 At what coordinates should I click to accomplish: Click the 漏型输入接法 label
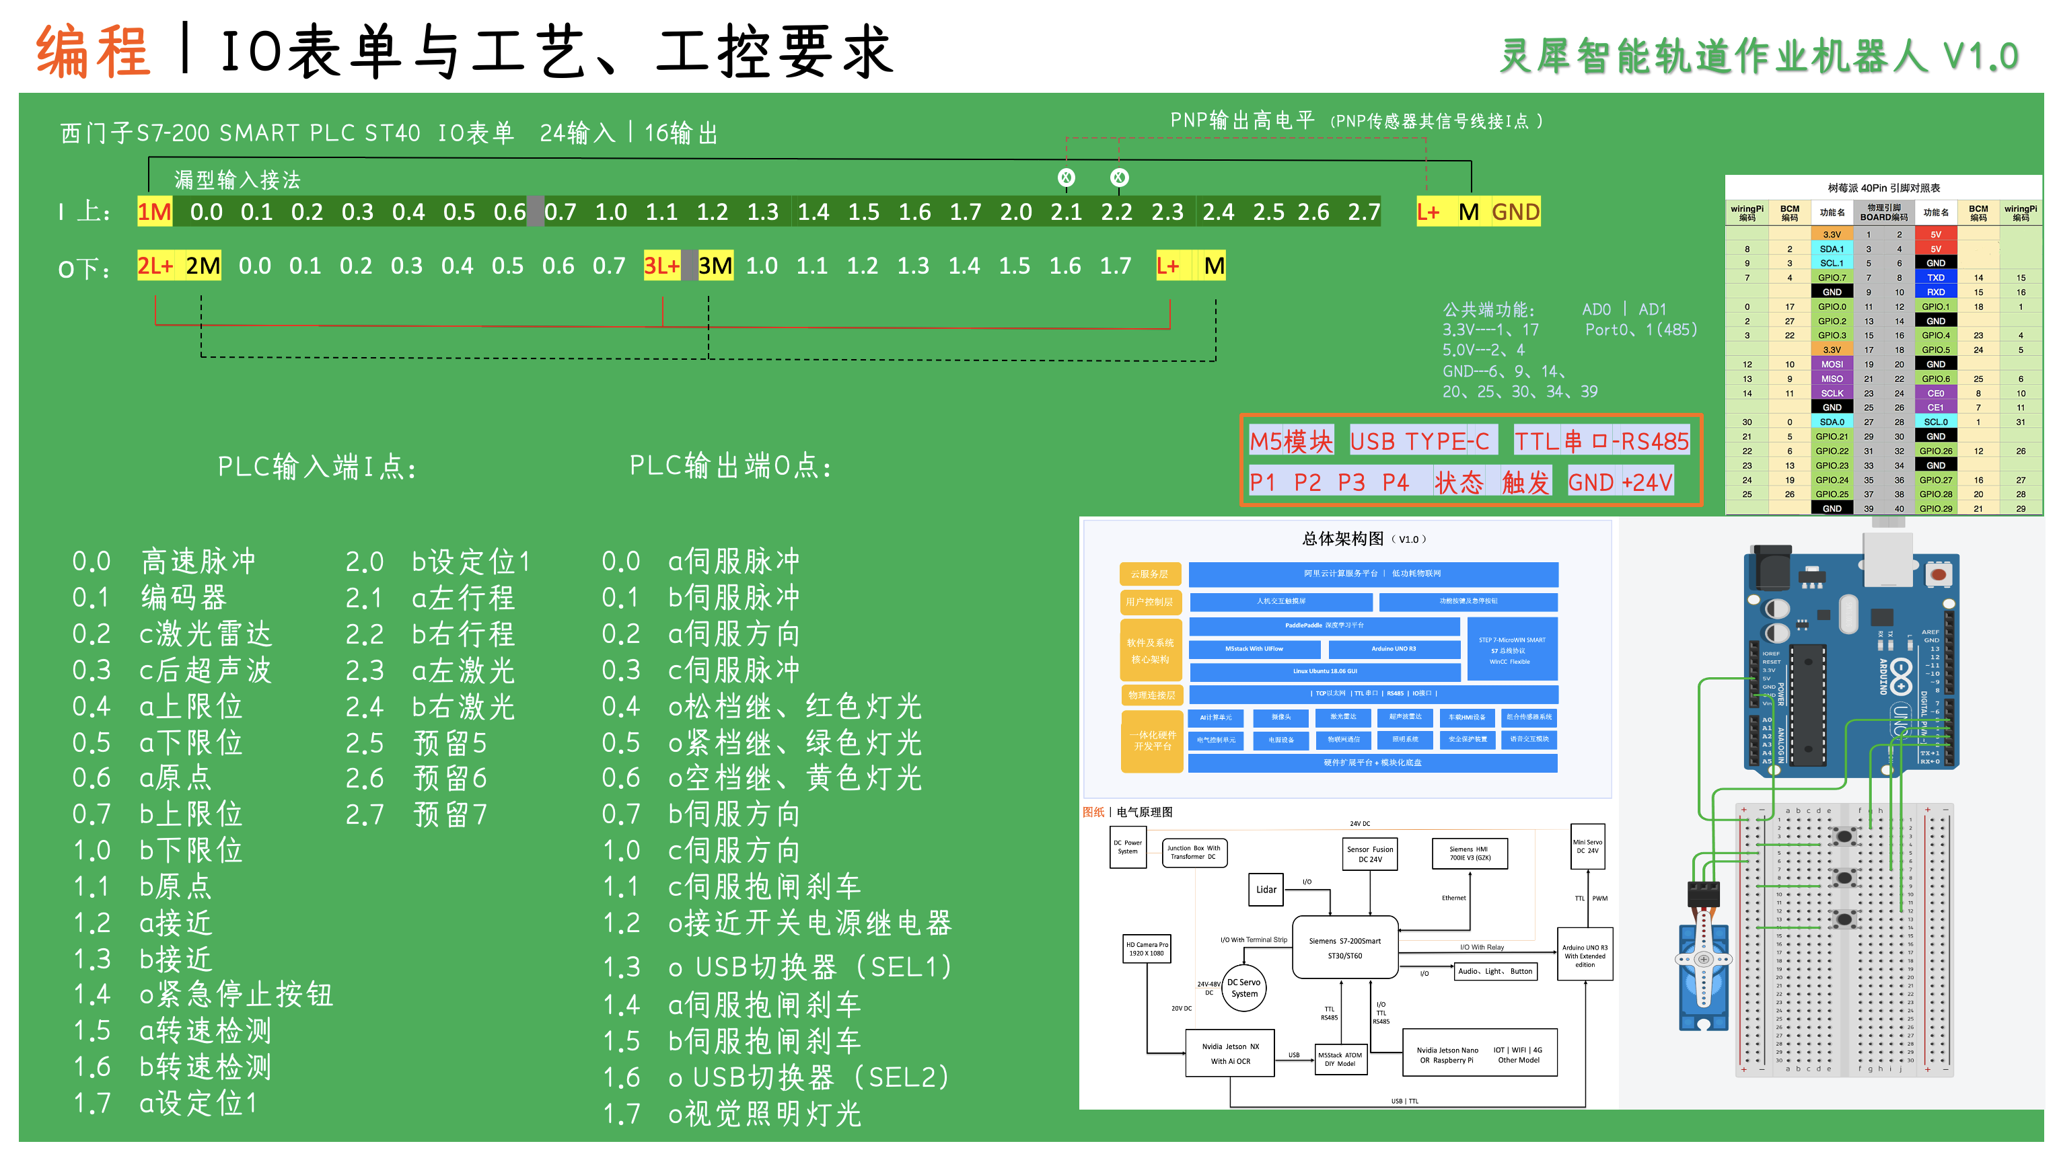coord(238,180)
